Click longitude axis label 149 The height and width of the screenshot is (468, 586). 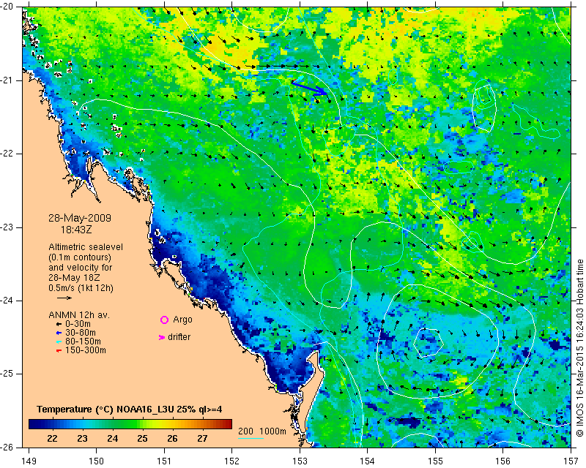click(x=29, y=461)
